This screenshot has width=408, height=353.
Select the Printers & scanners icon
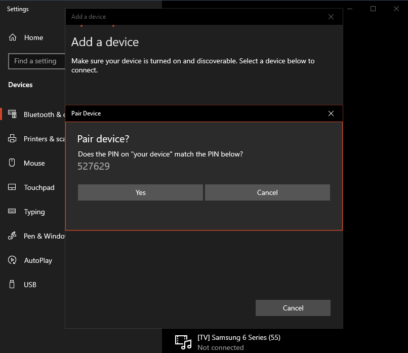coord(12,138)
